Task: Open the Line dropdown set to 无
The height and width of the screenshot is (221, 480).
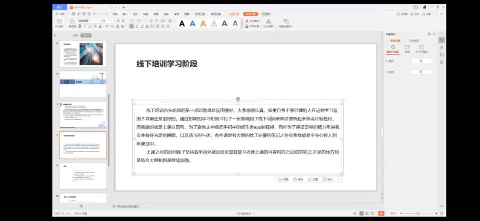Action: [421, 72]
